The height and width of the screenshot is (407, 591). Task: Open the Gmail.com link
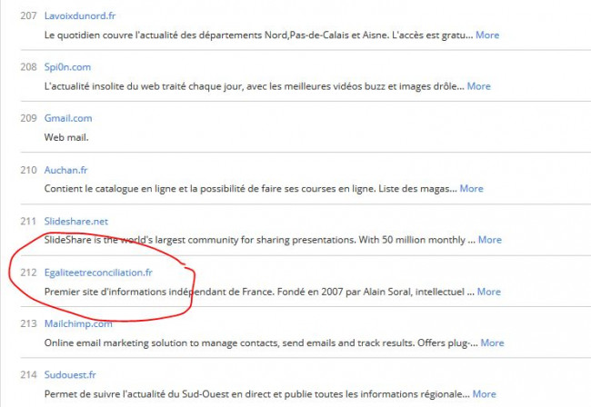point(68,118)
